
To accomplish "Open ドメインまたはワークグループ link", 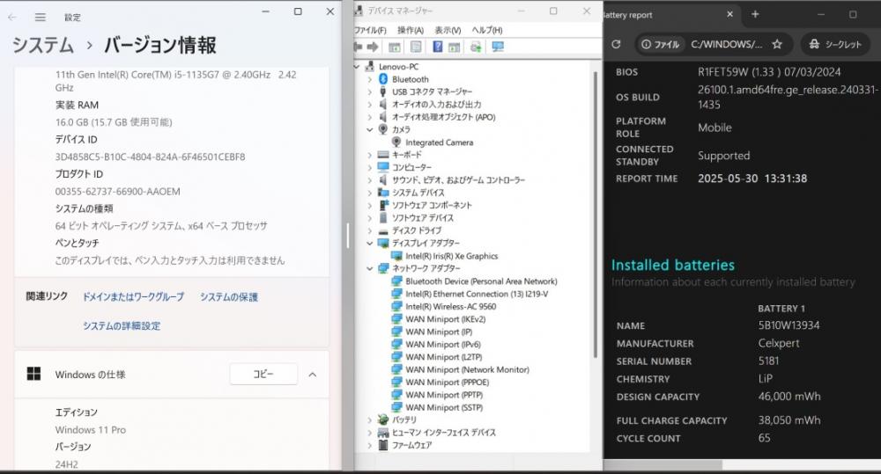I will [x=133, y=296].
